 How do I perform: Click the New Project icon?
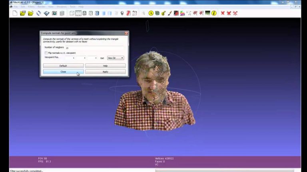[15, 13]
